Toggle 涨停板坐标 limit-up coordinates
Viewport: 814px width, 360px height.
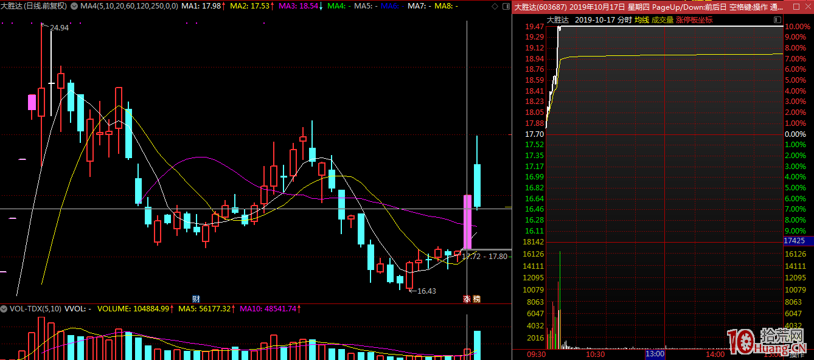(x=694, y=19)
